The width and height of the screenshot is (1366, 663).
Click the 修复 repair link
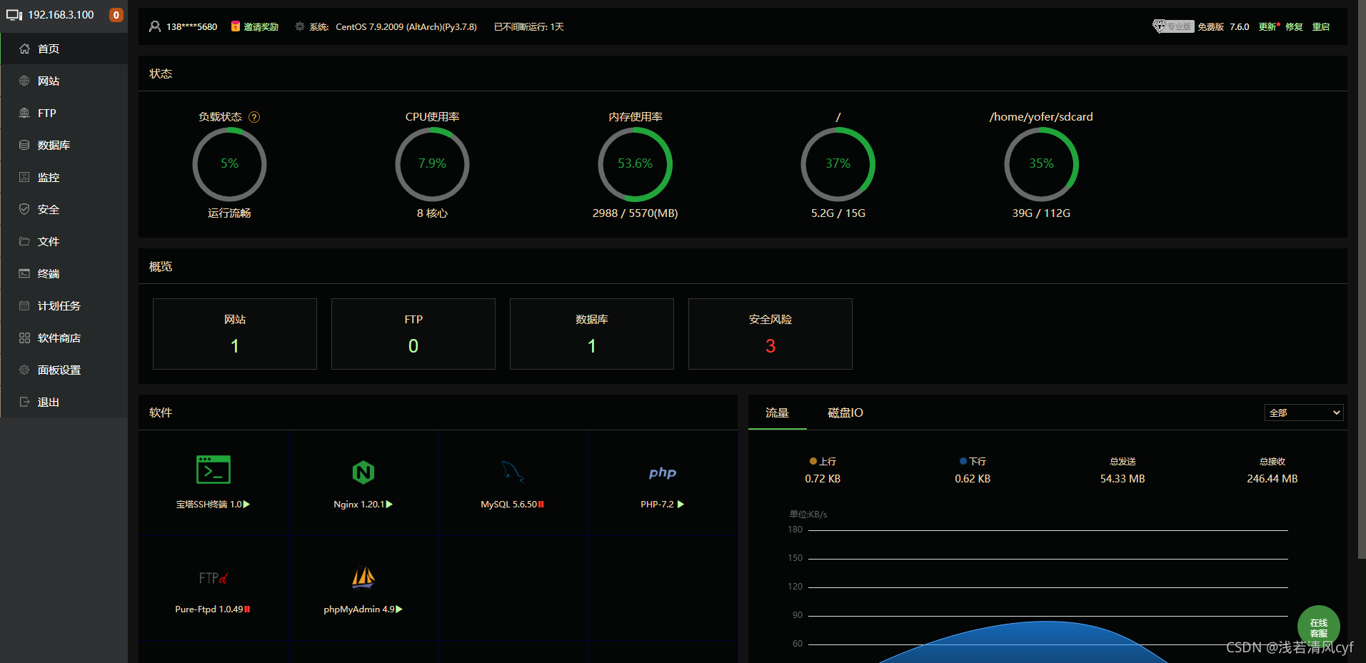(x=1295, y=26)
